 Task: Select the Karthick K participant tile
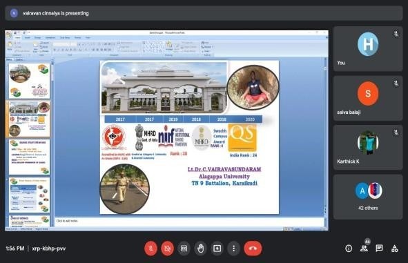coord(368,148)
